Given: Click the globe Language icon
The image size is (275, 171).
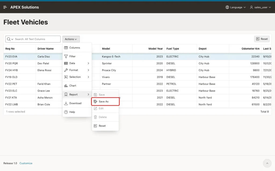Looking at the screenshot, I should pyautogui.click(x=227, y=7).
